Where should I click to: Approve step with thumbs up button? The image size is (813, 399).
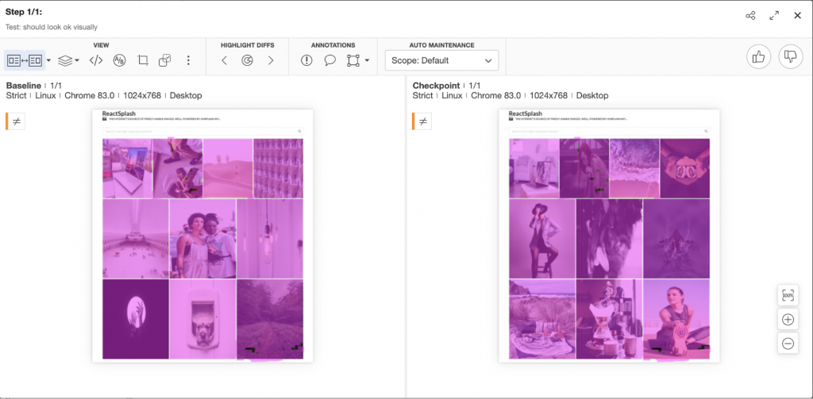point(758,56)
